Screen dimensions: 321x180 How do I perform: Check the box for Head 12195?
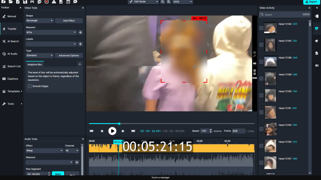pyautogui.click(x=261, y=146)
